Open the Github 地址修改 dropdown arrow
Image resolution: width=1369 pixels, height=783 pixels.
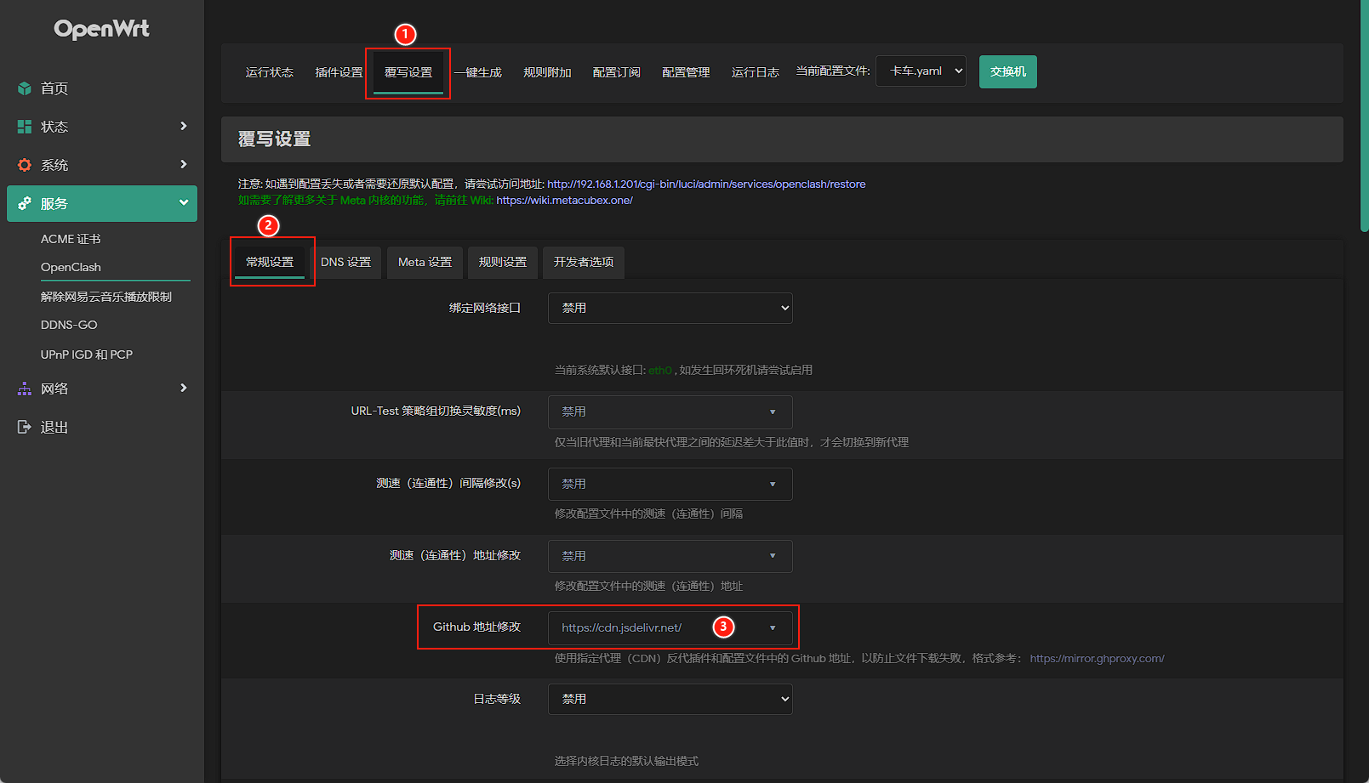[x=773, y=628]
